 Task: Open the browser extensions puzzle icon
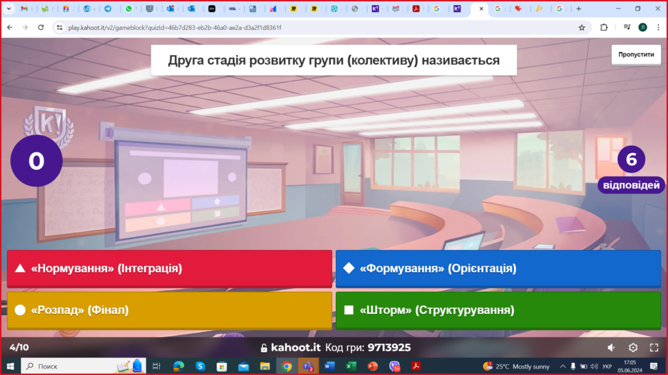click(x=603, y=27)
